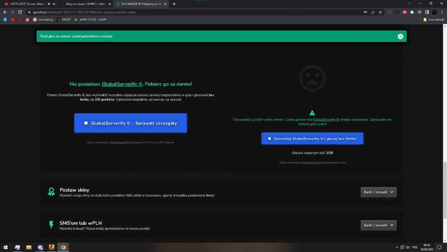This screenshot has height=252, width=447.
Task: Collapse the SMS'em lub wPLN section
Action: pos(378,225)
